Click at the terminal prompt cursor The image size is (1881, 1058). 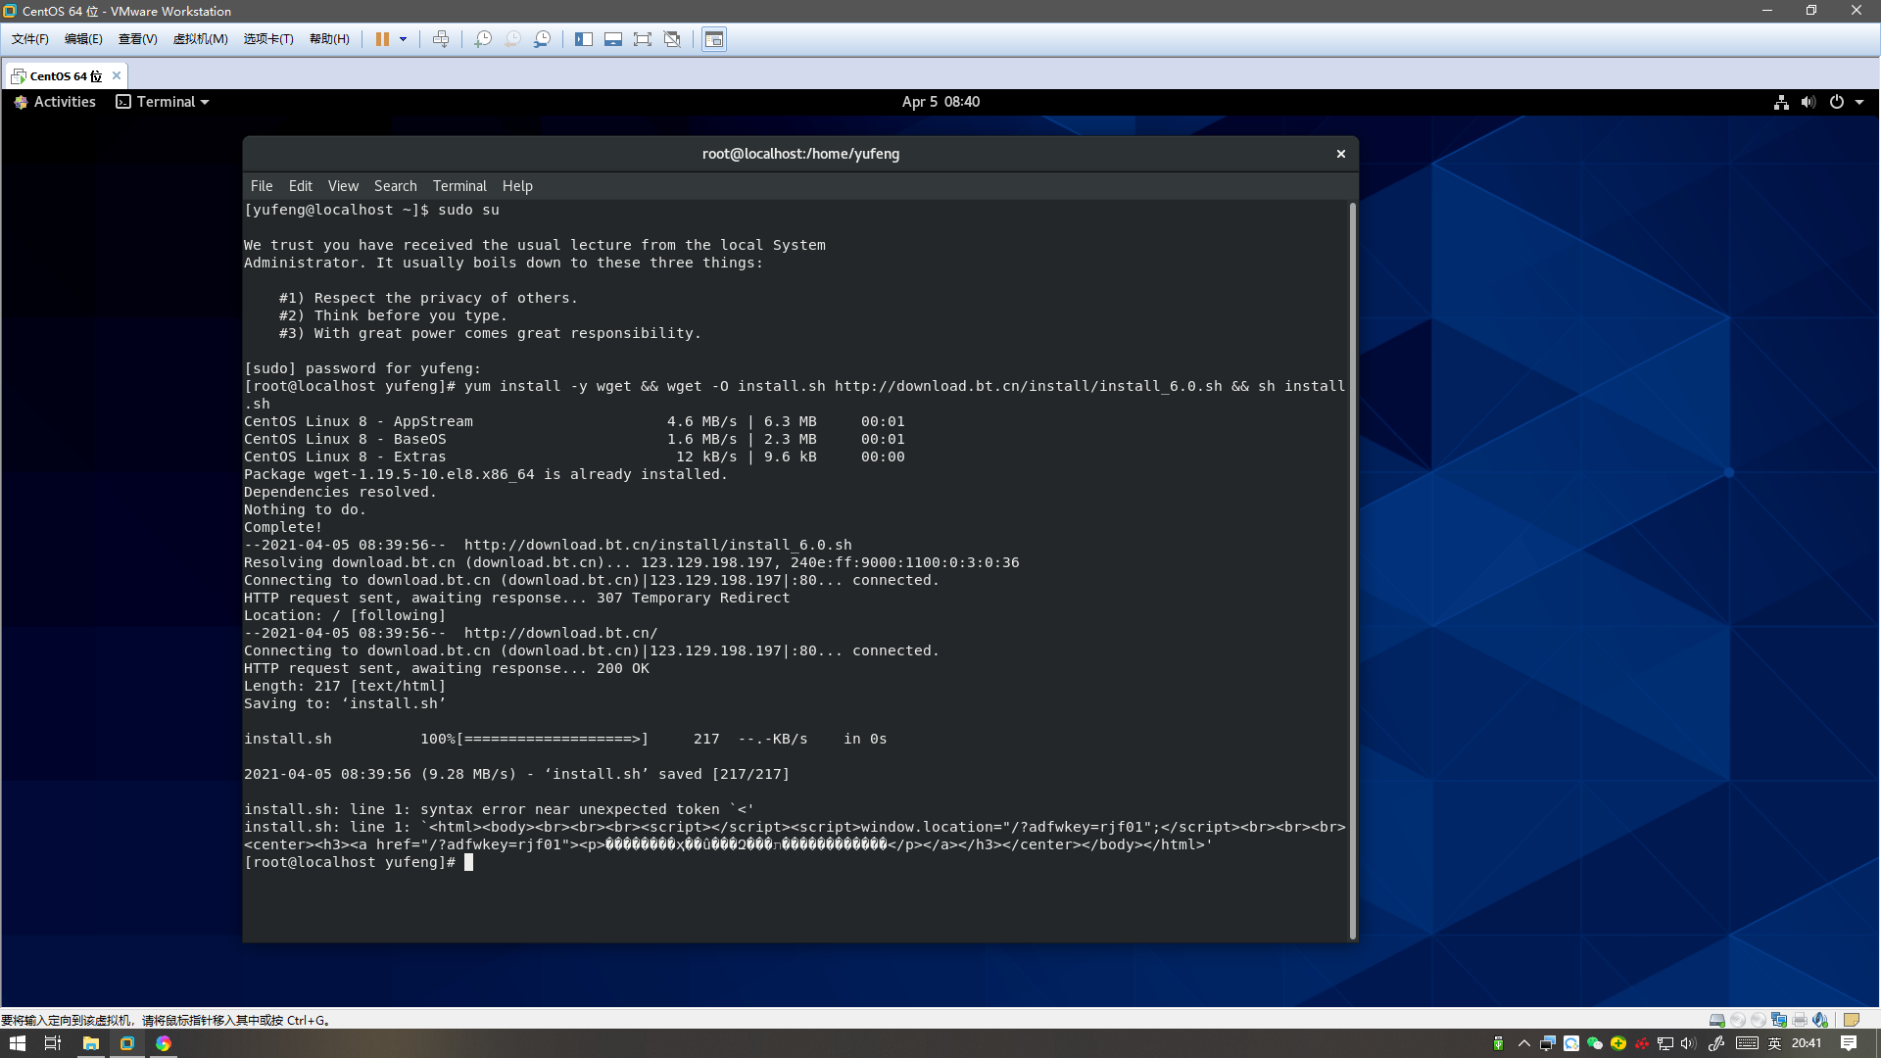tap(468, 862)
